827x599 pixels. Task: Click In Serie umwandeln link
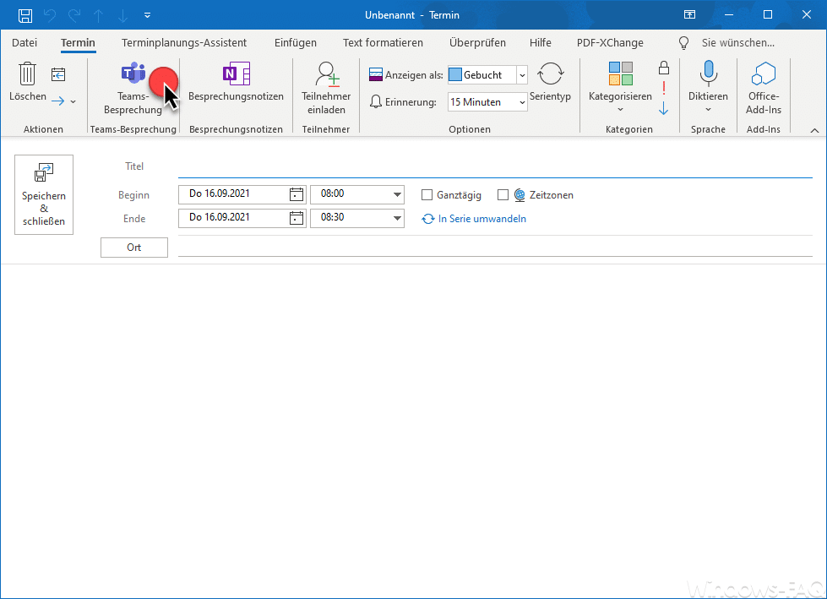tap(482, 219)
